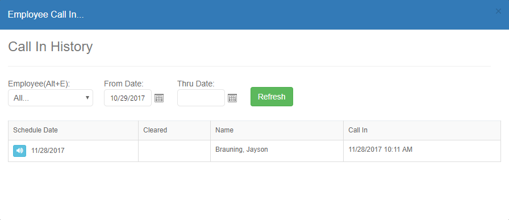Viewport: 509px width, 220px height.
Task: Play the call-in audio for 11/28/2017
Action: [x=19, y=151]
